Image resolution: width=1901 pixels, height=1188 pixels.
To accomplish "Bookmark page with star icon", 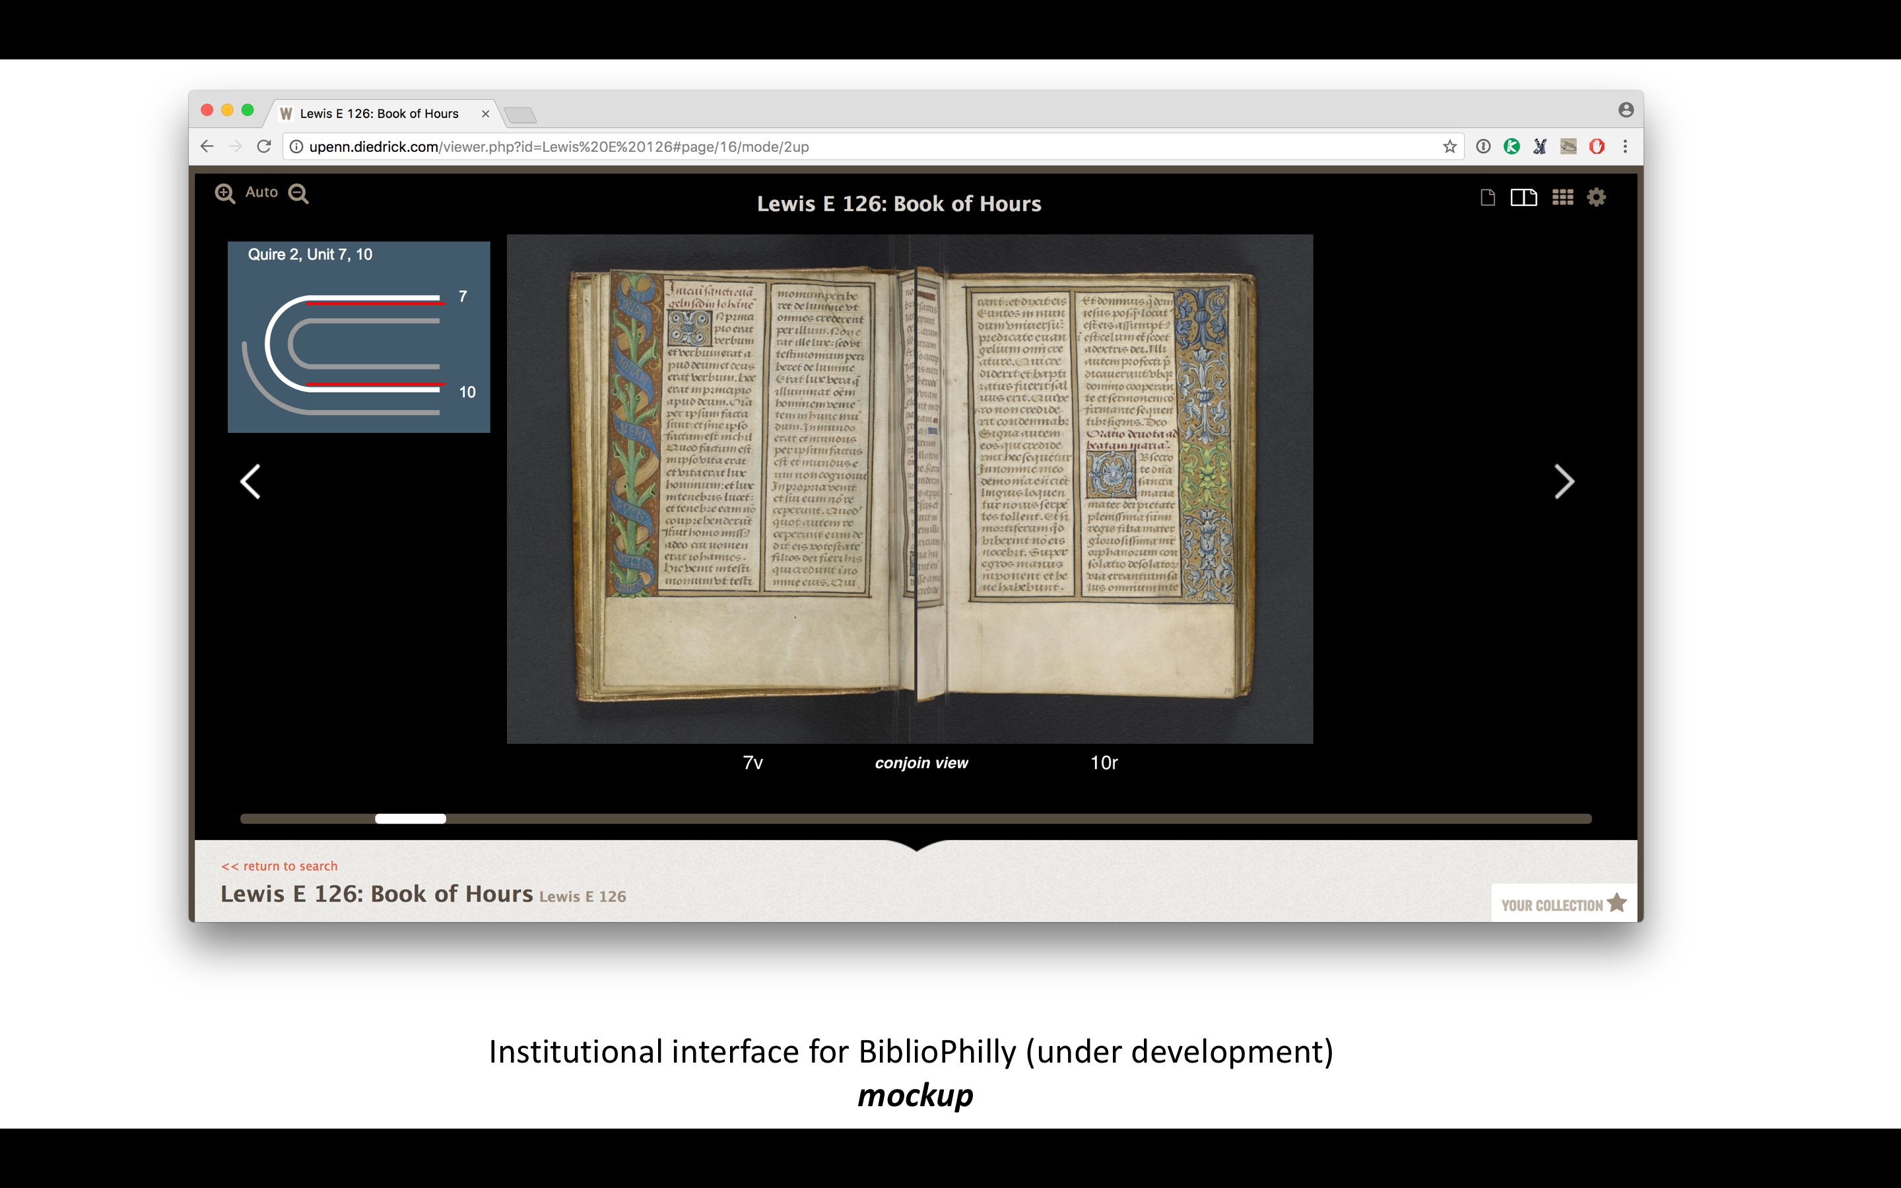I will point(1450,146).
